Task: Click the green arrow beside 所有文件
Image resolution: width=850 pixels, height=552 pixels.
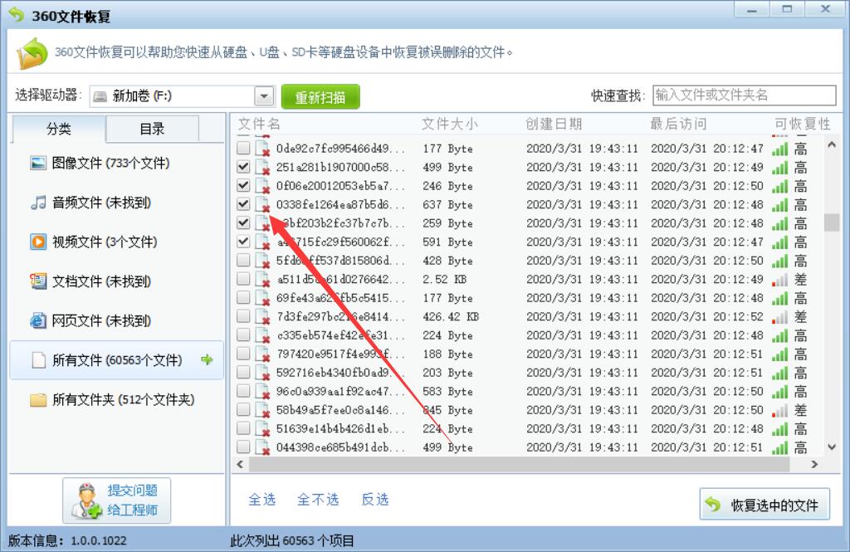Action: click(207, 359)
